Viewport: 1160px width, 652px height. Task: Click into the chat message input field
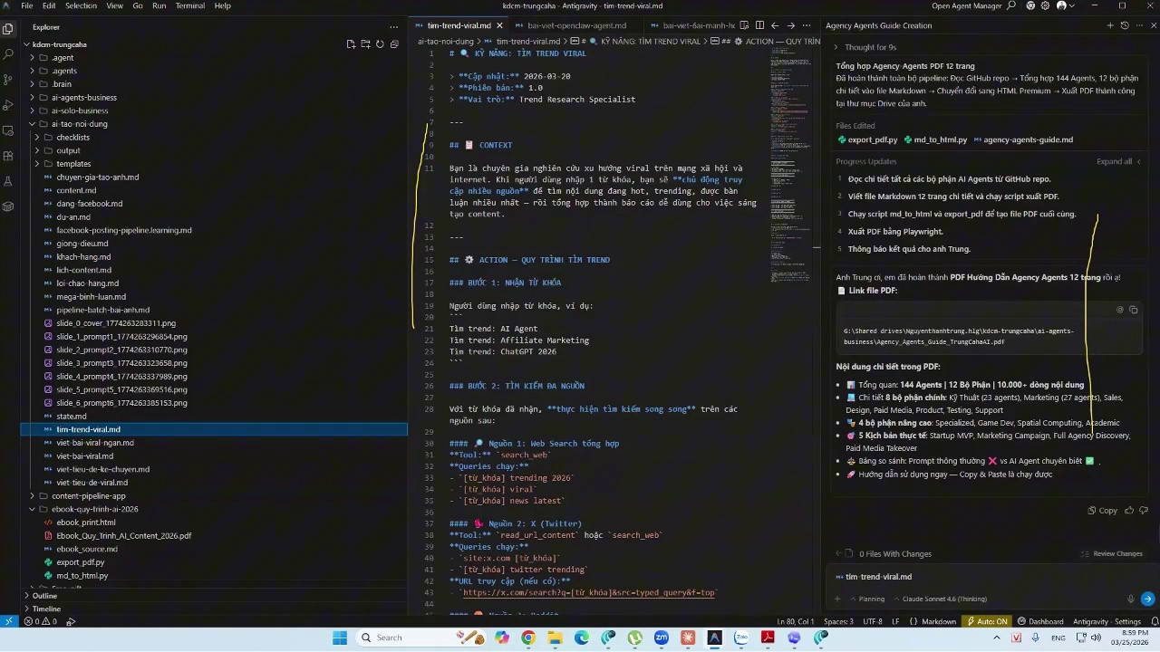992,577
